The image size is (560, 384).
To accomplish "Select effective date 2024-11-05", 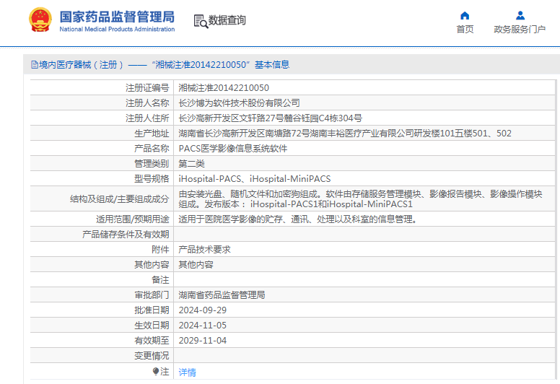I will (x=203, y=326).
